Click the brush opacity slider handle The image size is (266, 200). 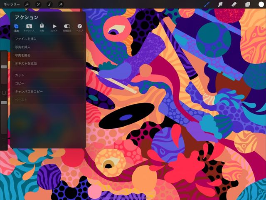coord(4,102)
